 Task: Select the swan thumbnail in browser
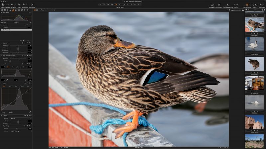tap(254, 44)
